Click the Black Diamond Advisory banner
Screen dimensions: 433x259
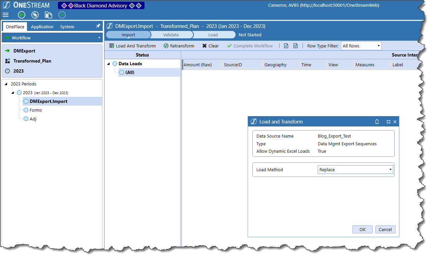coord(101,5)
